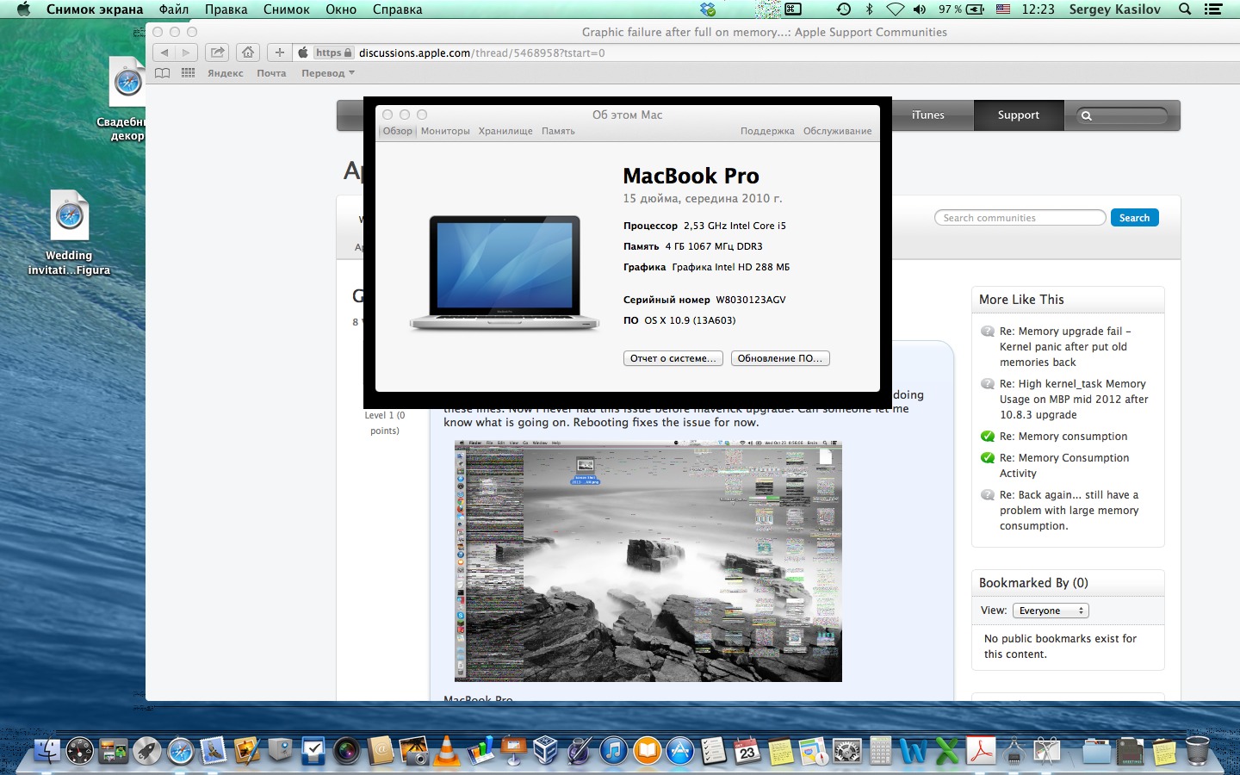The height and width of the screenshot is (775, 1240).
Task: Open Снимок menu
Action: 287,9
